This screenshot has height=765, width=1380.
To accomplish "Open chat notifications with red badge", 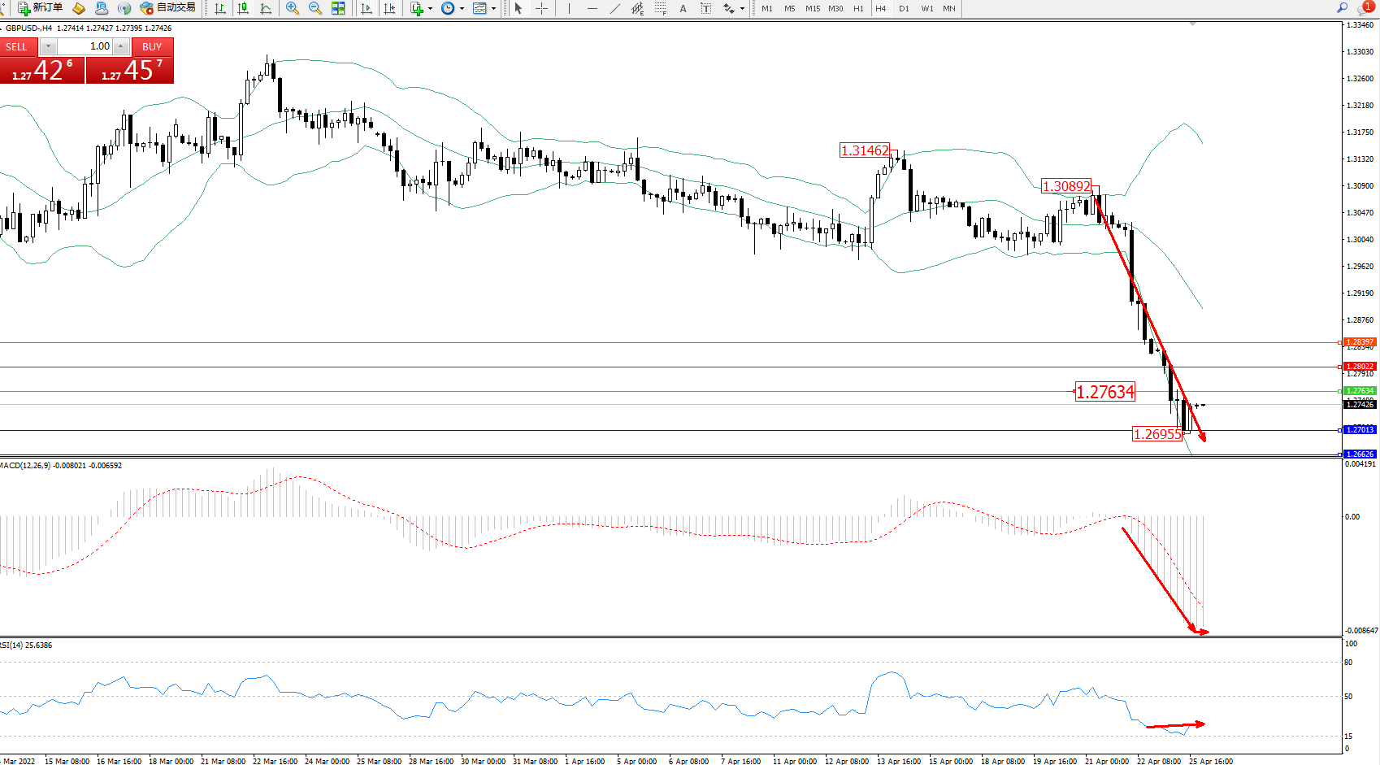I will 1365,8.
